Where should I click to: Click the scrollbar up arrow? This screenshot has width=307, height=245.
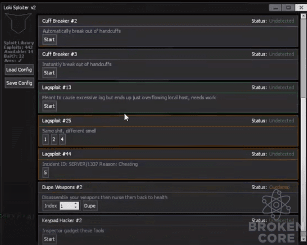(304, 16)
